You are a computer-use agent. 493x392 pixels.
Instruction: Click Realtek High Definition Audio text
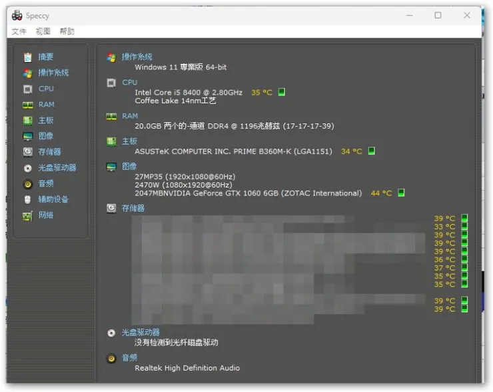187,368
